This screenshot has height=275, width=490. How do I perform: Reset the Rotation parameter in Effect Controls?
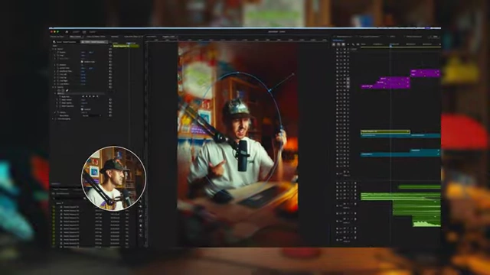point(110,65)
